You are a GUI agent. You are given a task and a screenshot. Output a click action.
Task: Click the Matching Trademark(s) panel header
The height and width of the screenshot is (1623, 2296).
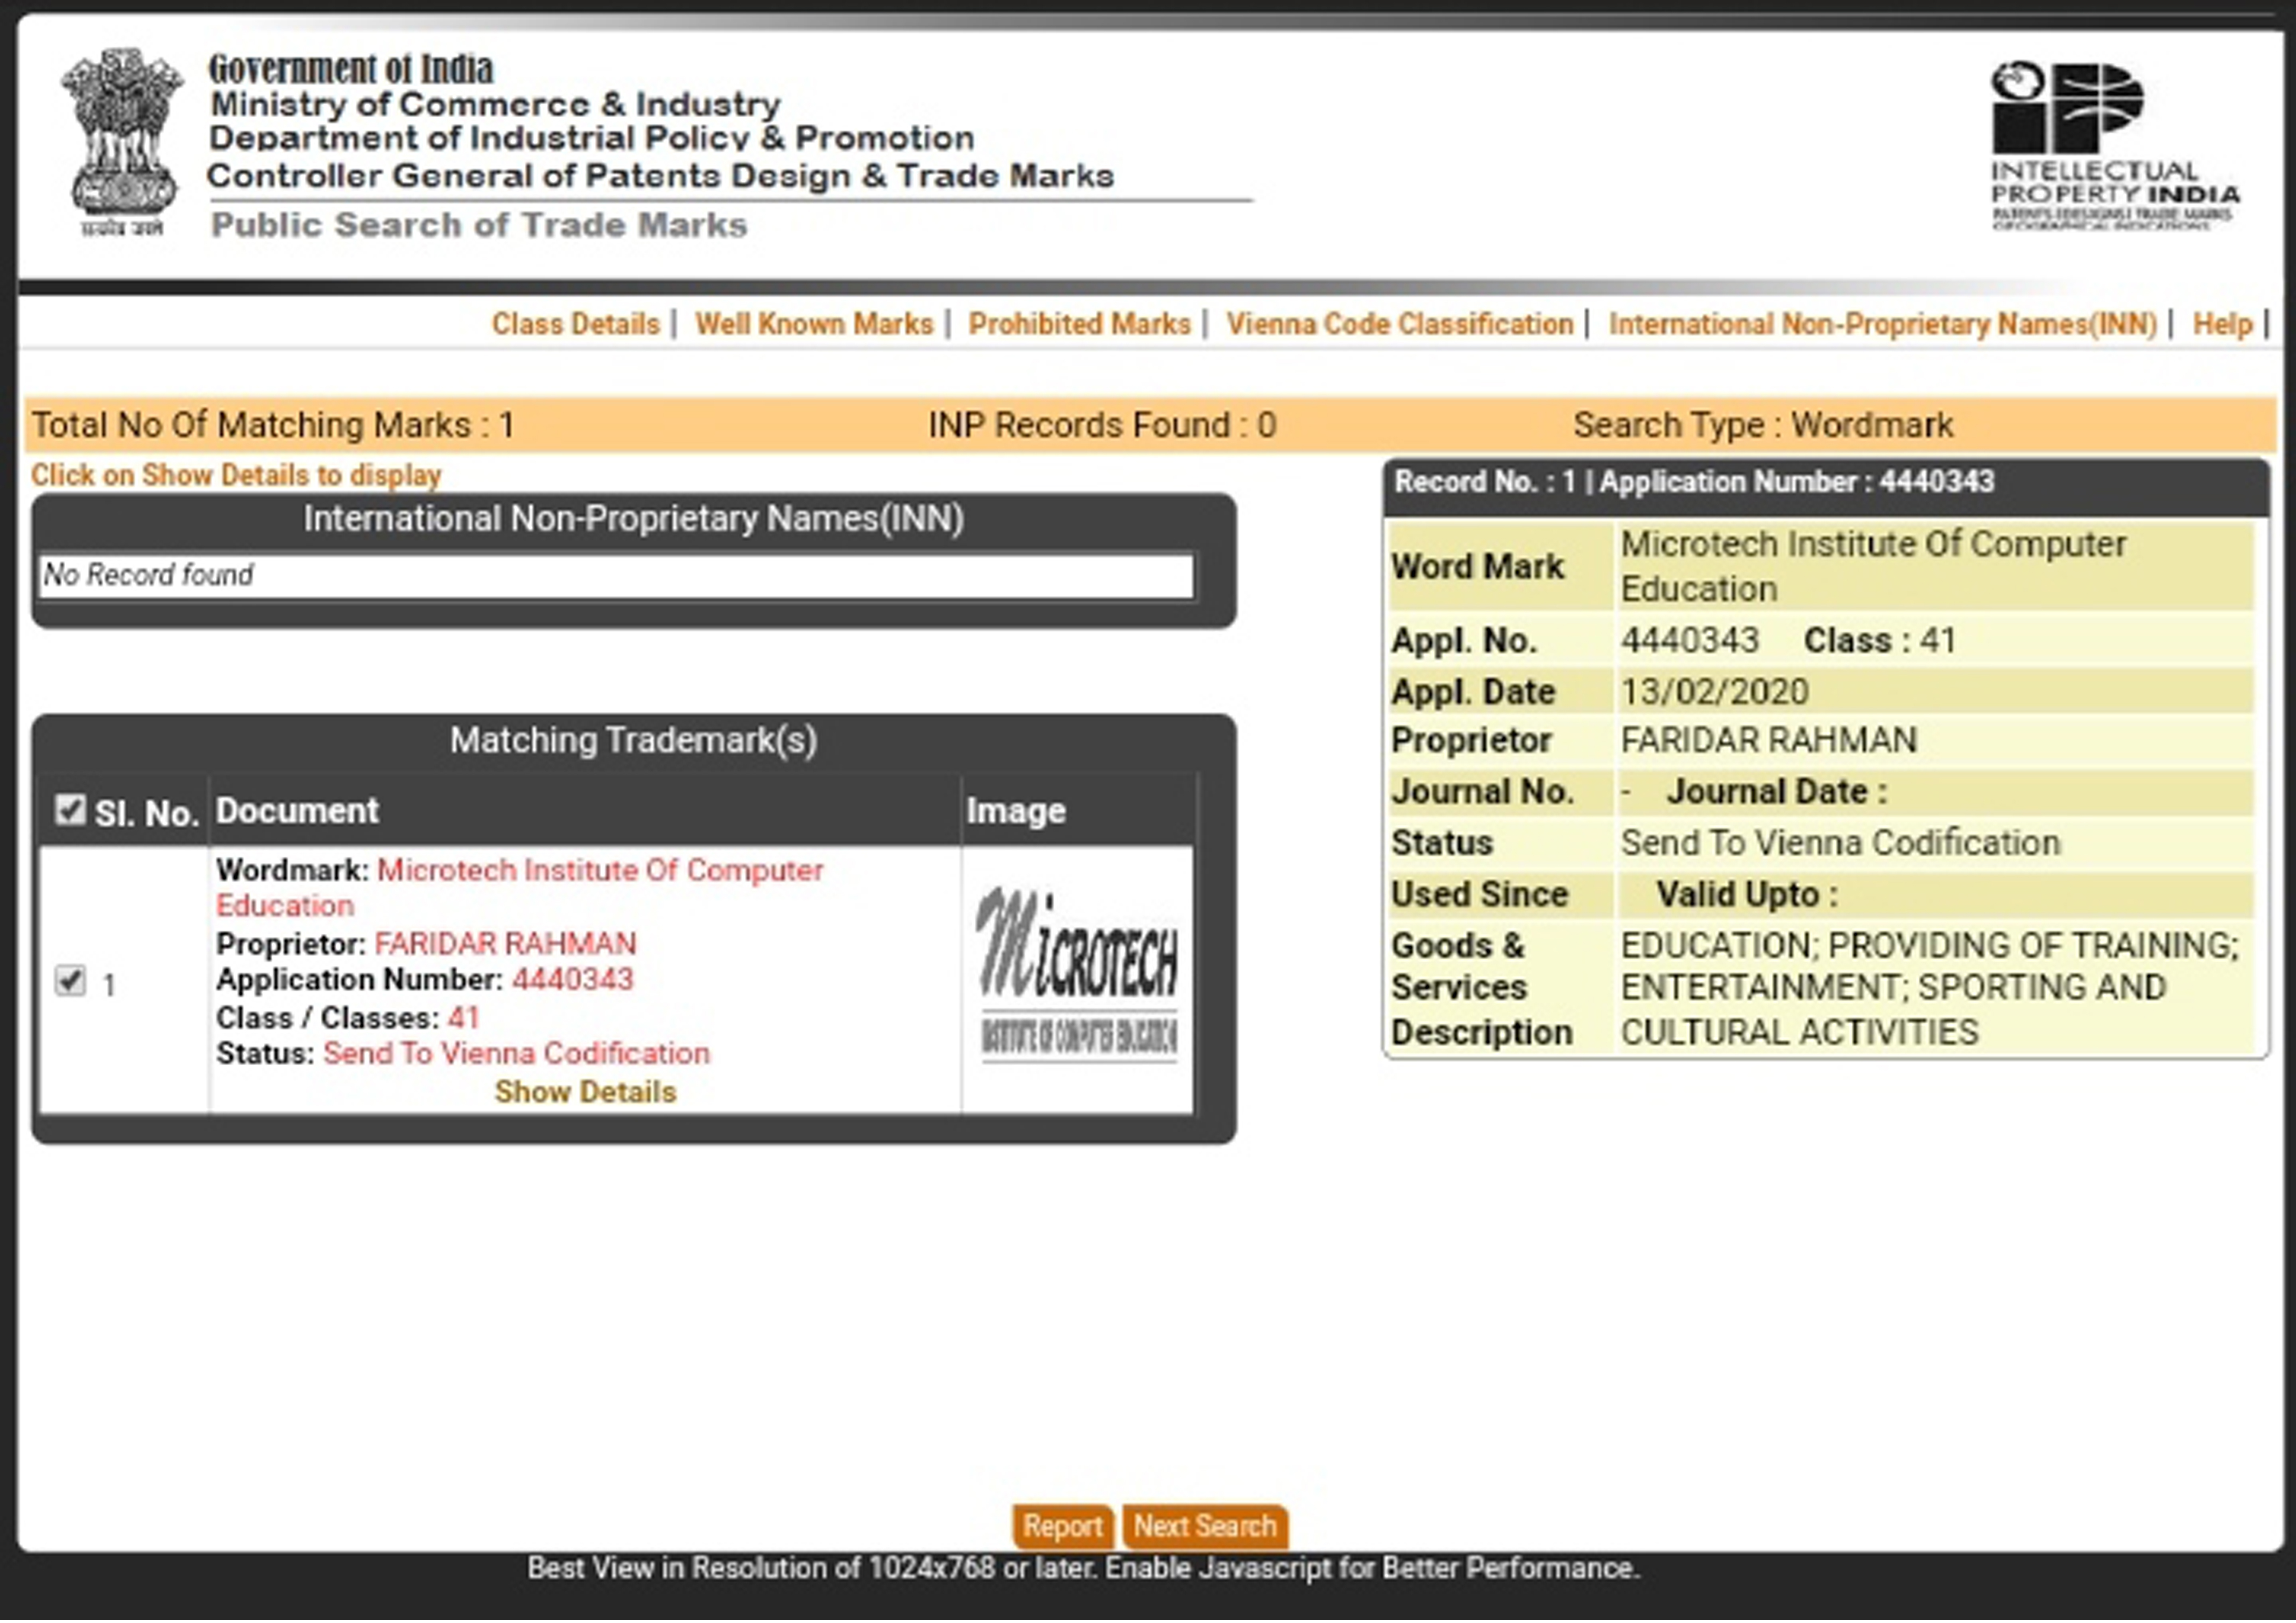coord(634,741)
